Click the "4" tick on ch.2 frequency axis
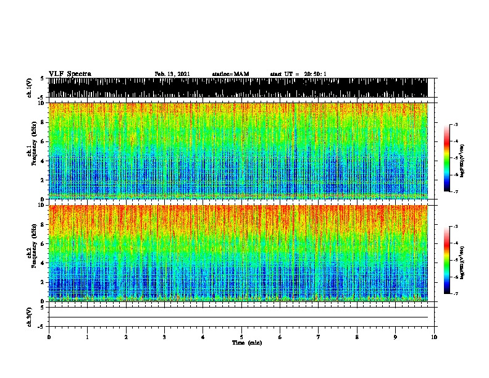 [43, 263]
